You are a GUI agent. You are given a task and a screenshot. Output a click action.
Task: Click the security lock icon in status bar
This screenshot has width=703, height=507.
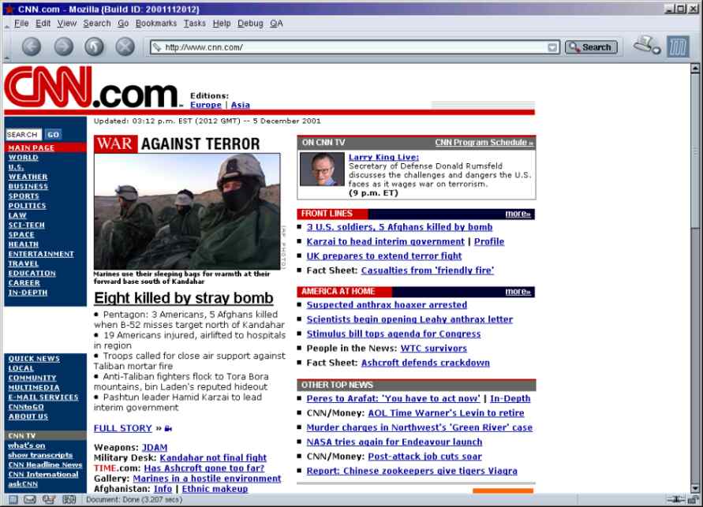(x=694, y=499)
